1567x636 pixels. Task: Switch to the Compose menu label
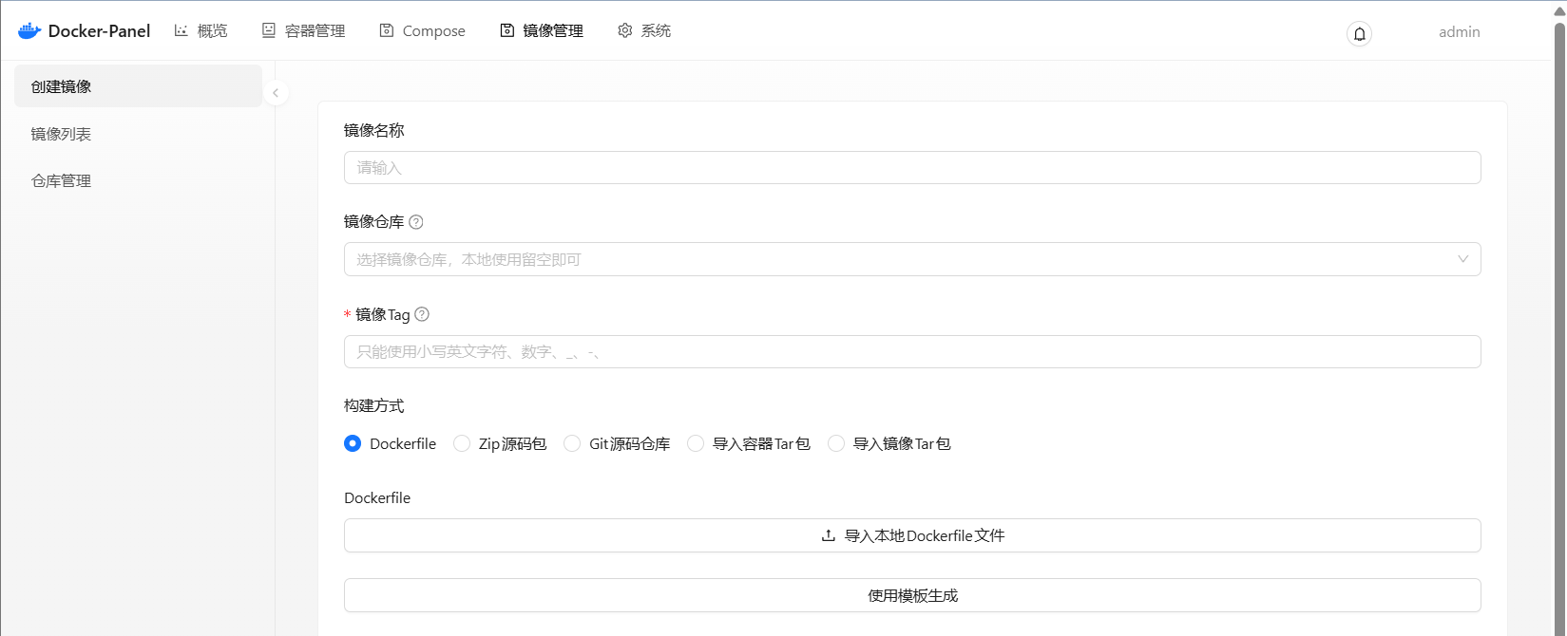(434, 31)
